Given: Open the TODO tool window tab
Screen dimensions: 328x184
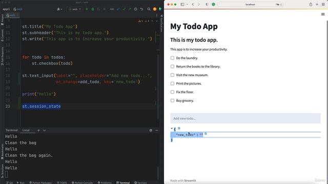Looking at the screenshot, I should click(x=62, y=182).
